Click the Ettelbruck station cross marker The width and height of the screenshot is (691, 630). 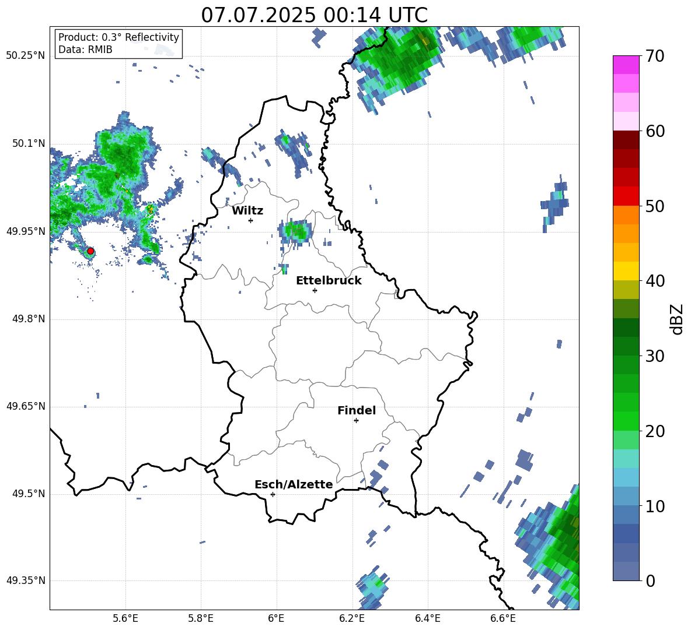pyautogui.click(x=315, y=290)
